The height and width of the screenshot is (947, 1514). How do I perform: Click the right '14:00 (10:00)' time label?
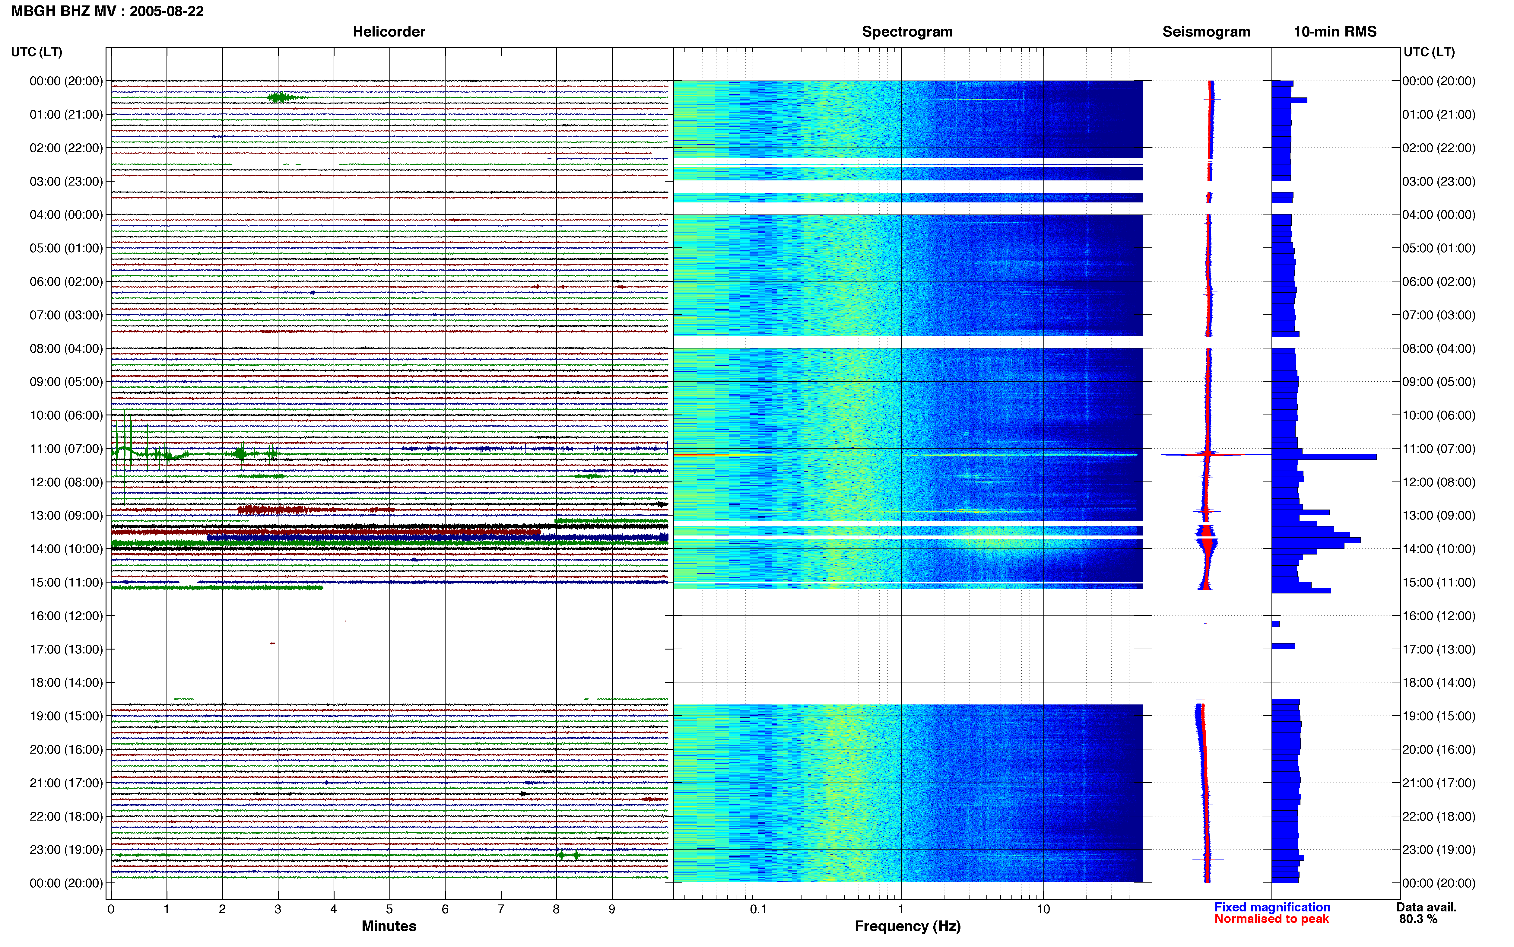point(1438,549)
